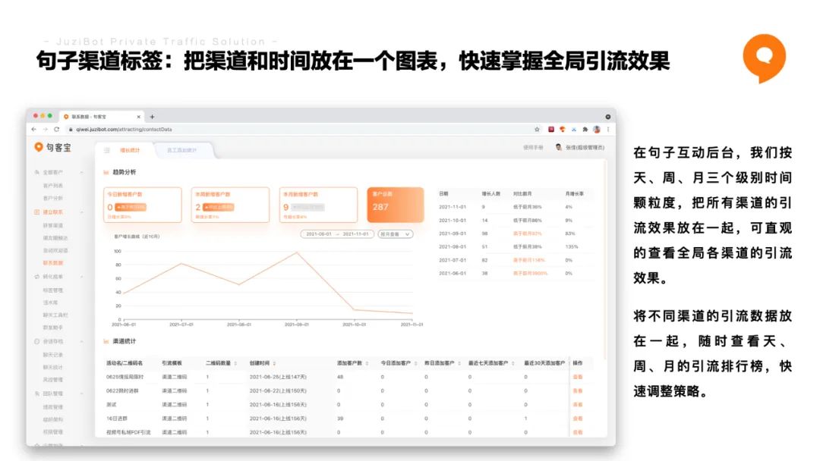Collapse the 转化成单 sidebar group
The height and width of the screenshot is (461, 820).
point(81,277)
